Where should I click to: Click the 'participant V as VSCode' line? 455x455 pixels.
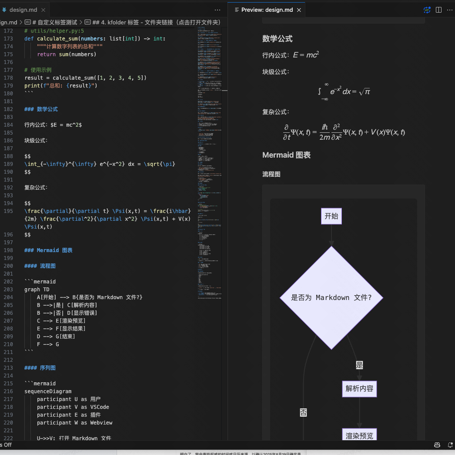tap(73, 407)
